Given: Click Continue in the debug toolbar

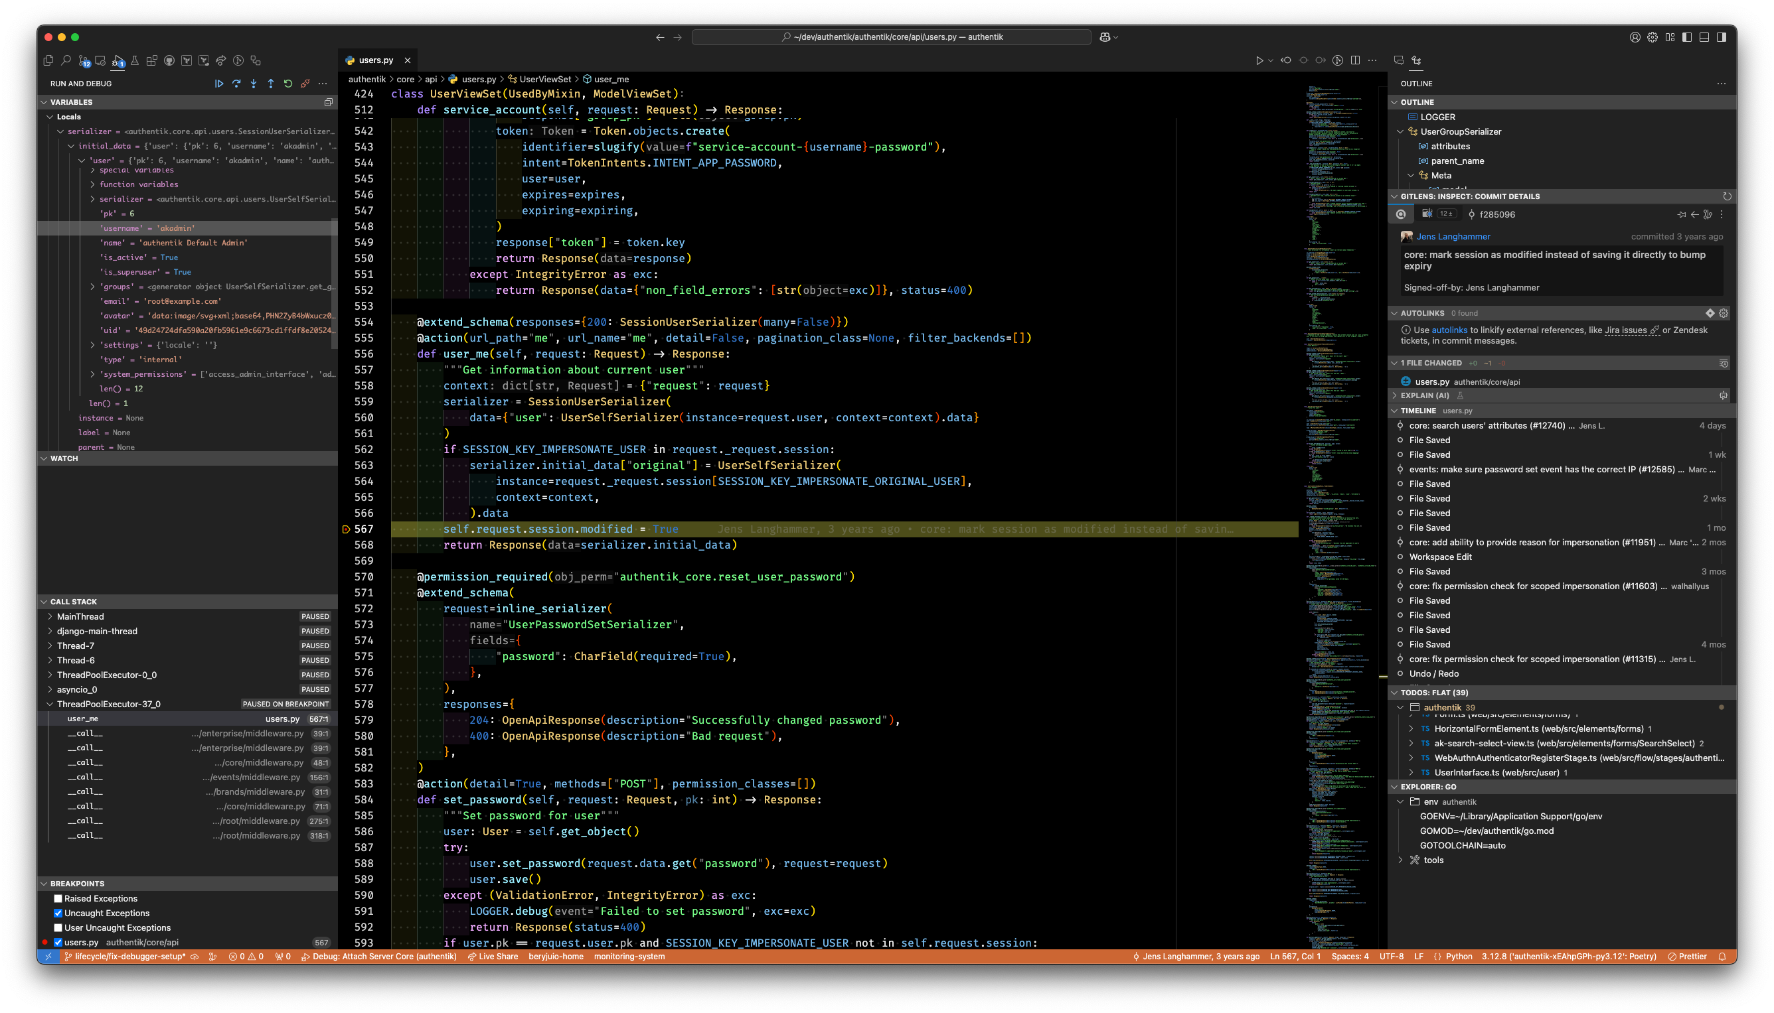Looking at the screenshot, I should (219, 83).
